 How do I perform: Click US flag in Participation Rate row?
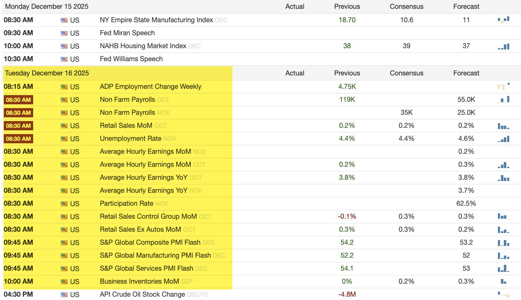pyautogui.click(x=64, y=204)
